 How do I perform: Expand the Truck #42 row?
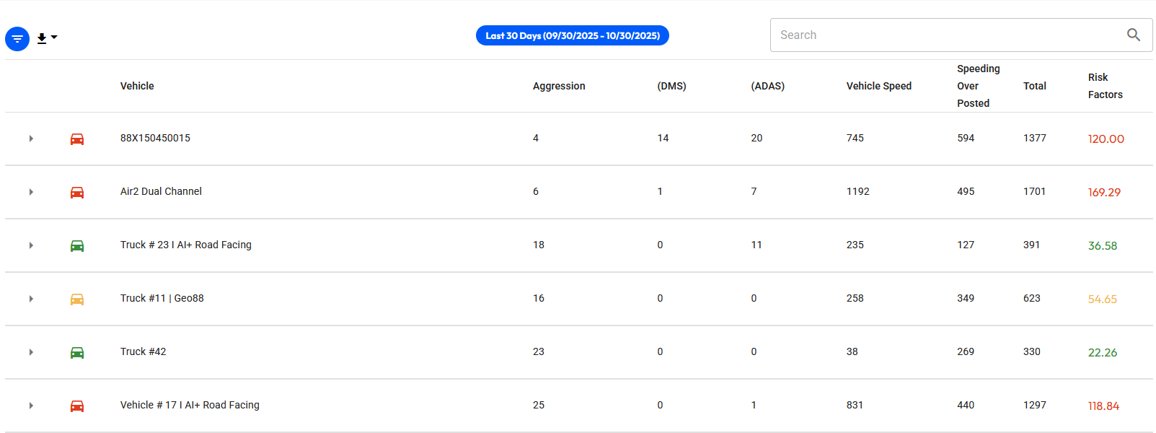pos(31,352)
